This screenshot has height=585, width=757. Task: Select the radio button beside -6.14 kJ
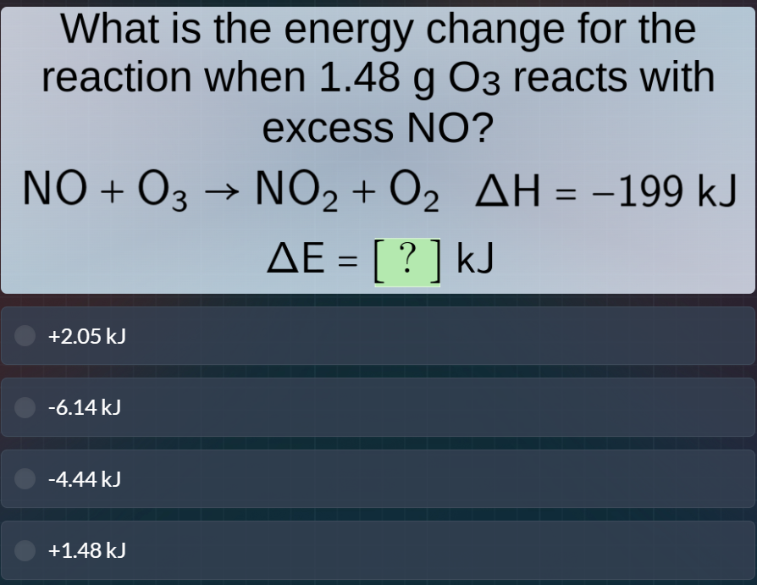pyautogui.click(x=25, y=407)
